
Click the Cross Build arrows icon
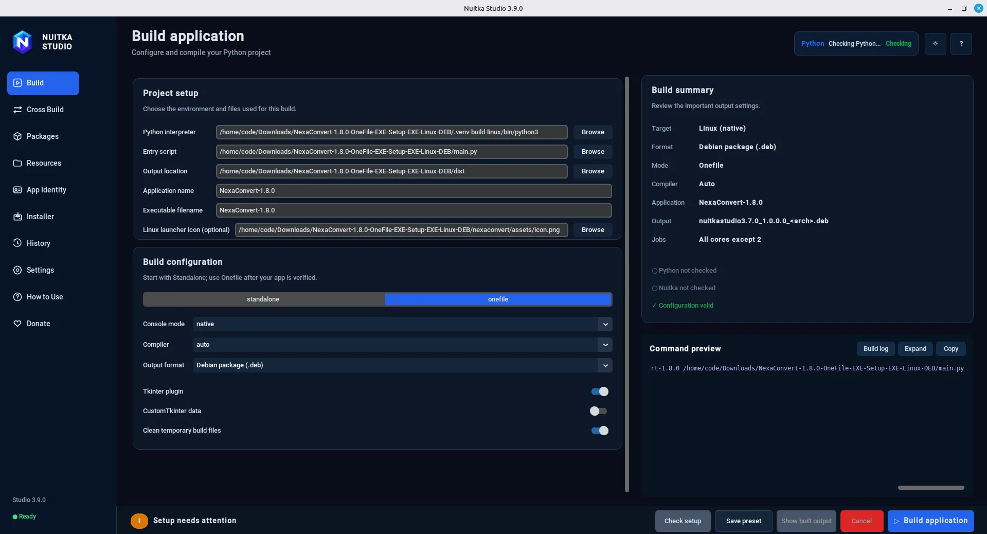pos(17,110)
